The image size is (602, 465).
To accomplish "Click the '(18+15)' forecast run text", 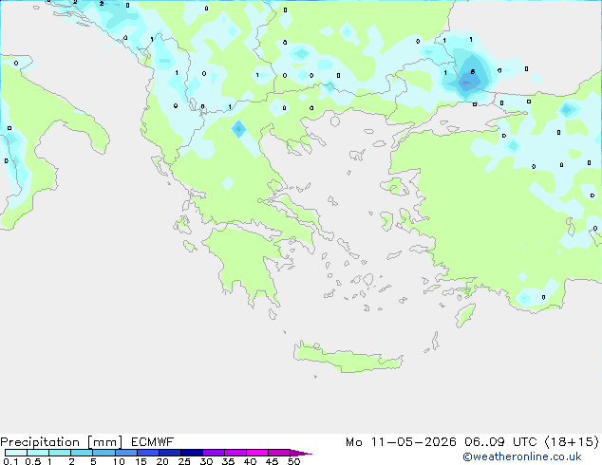I will click(572, 442).
